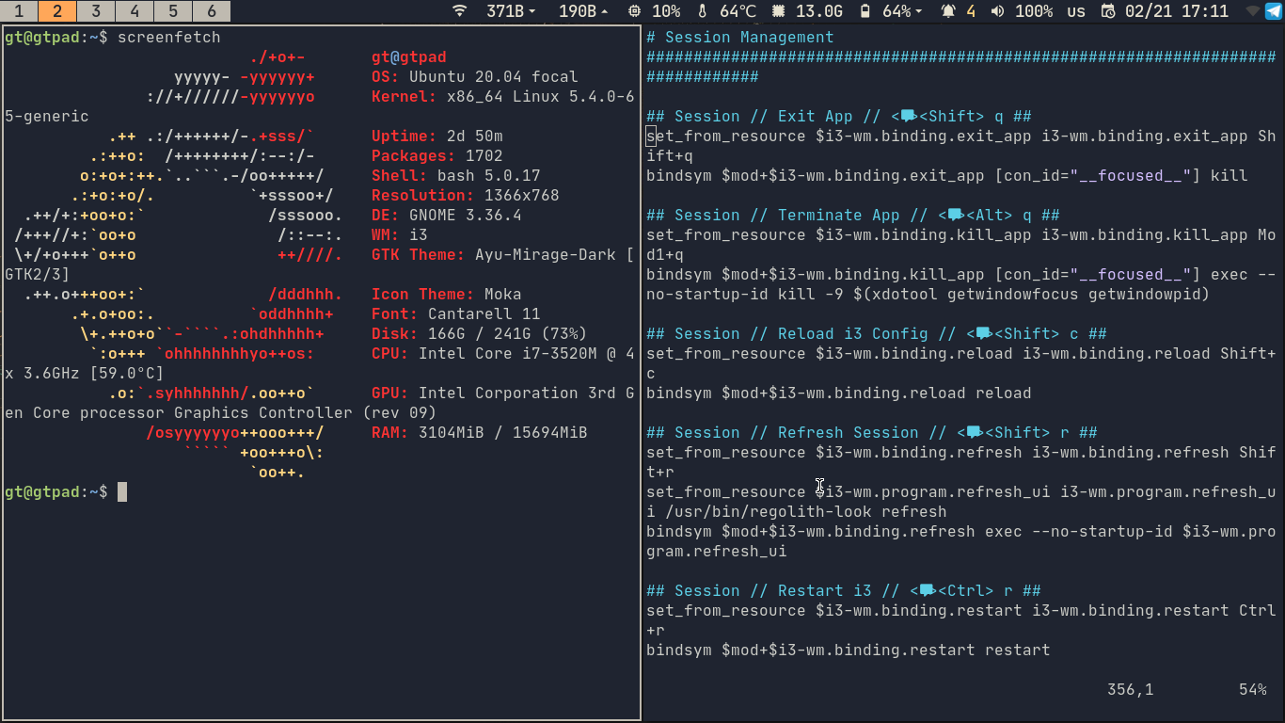Image resolution: width=1285 pixels, height=723 pixels.
Task: Click the keyboard glyph in Exit App comment
Action: point(909,117)
